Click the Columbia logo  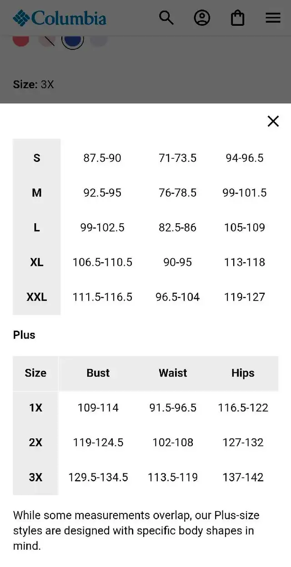click(60, 18)
